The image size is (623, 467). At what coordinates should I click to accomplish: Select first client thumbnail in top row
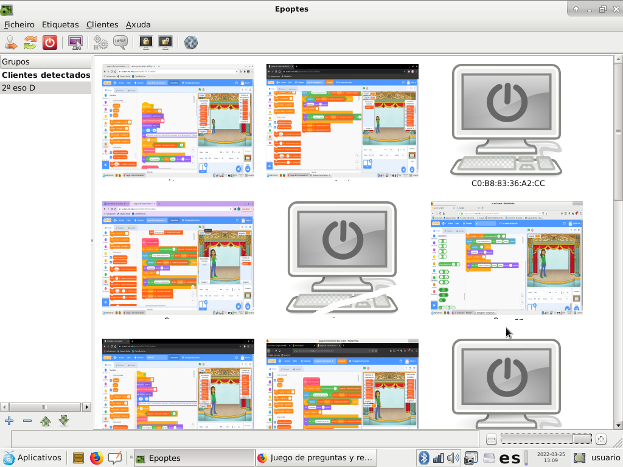pyautogui.click(x=178, y=121)
